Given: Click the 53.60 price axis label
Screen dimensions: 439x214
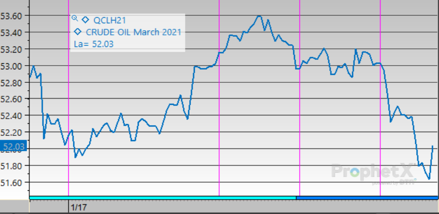Looking at the screenshot, I should tap(12, 16).
